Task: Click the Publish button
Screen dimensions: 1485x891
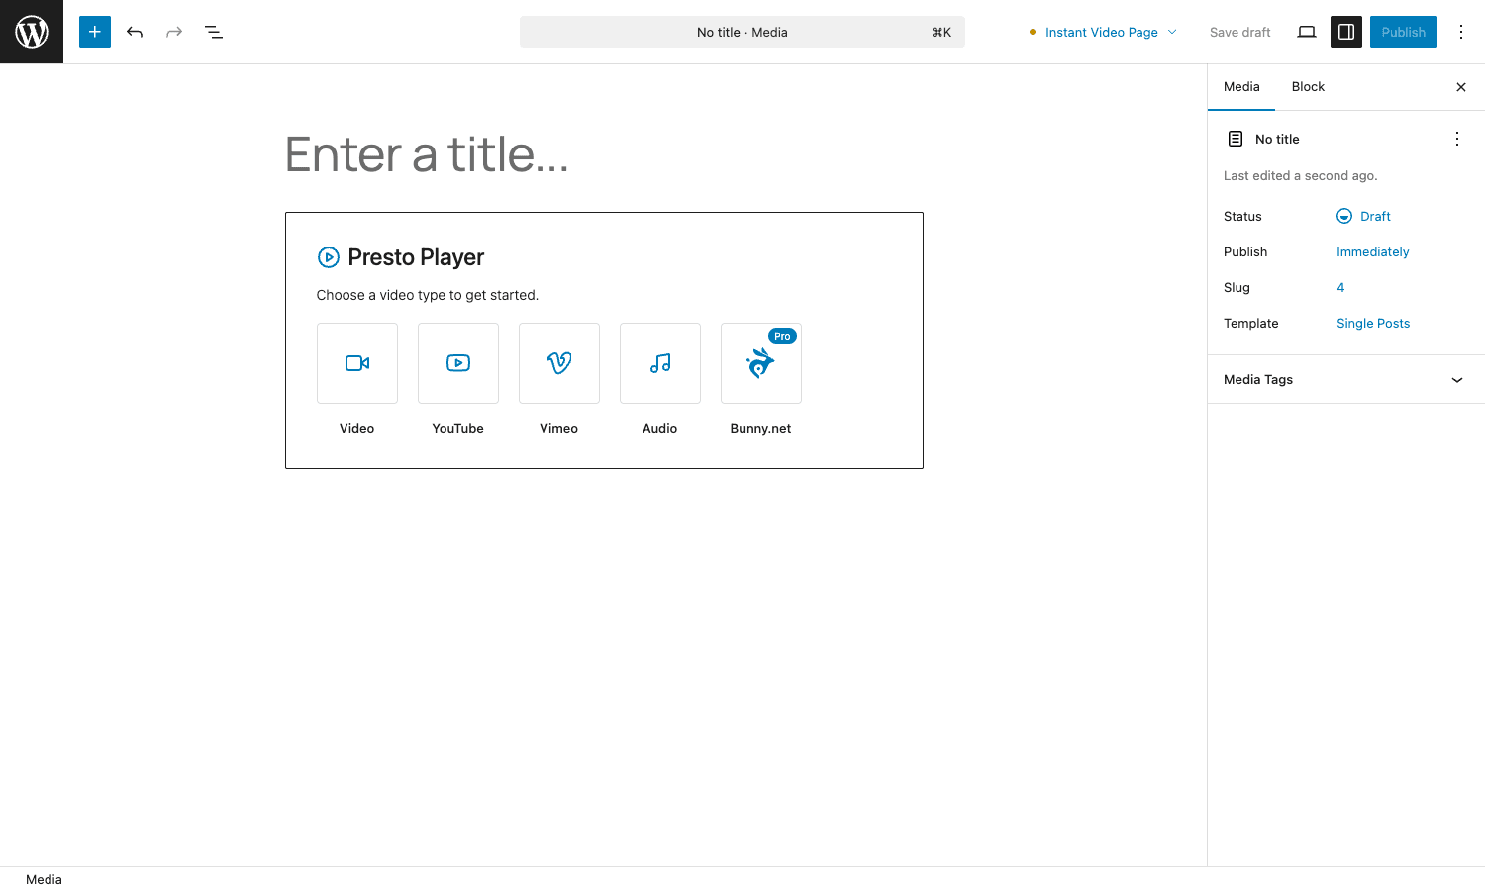Action: [1404, 32]
